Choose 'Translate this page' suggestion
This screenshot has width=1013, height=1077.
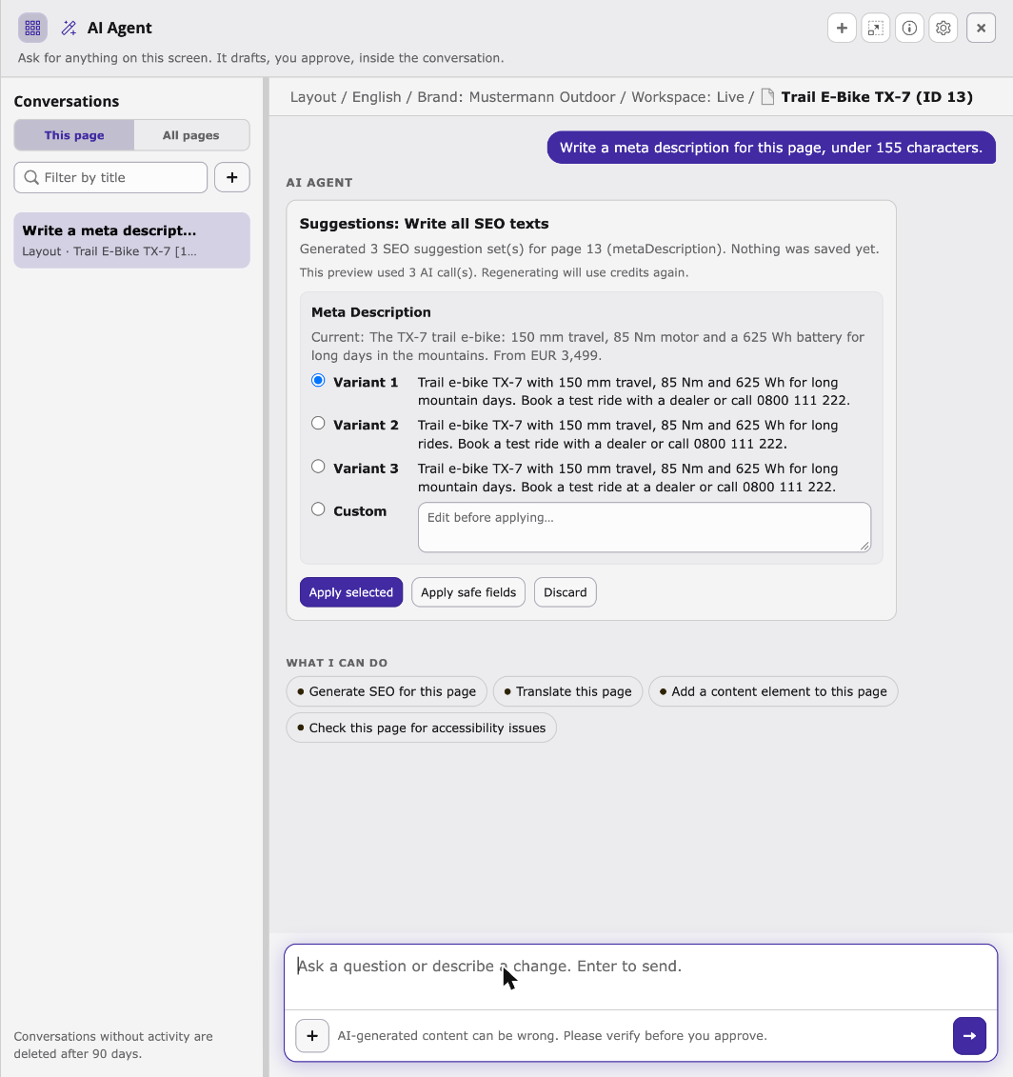[x=568, y=691]
